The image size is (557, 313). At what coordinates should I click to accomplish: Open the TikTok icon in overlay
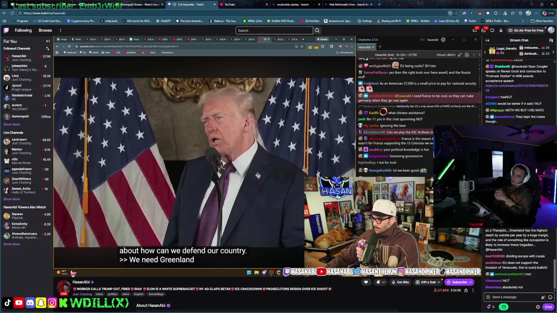(7, 303)
